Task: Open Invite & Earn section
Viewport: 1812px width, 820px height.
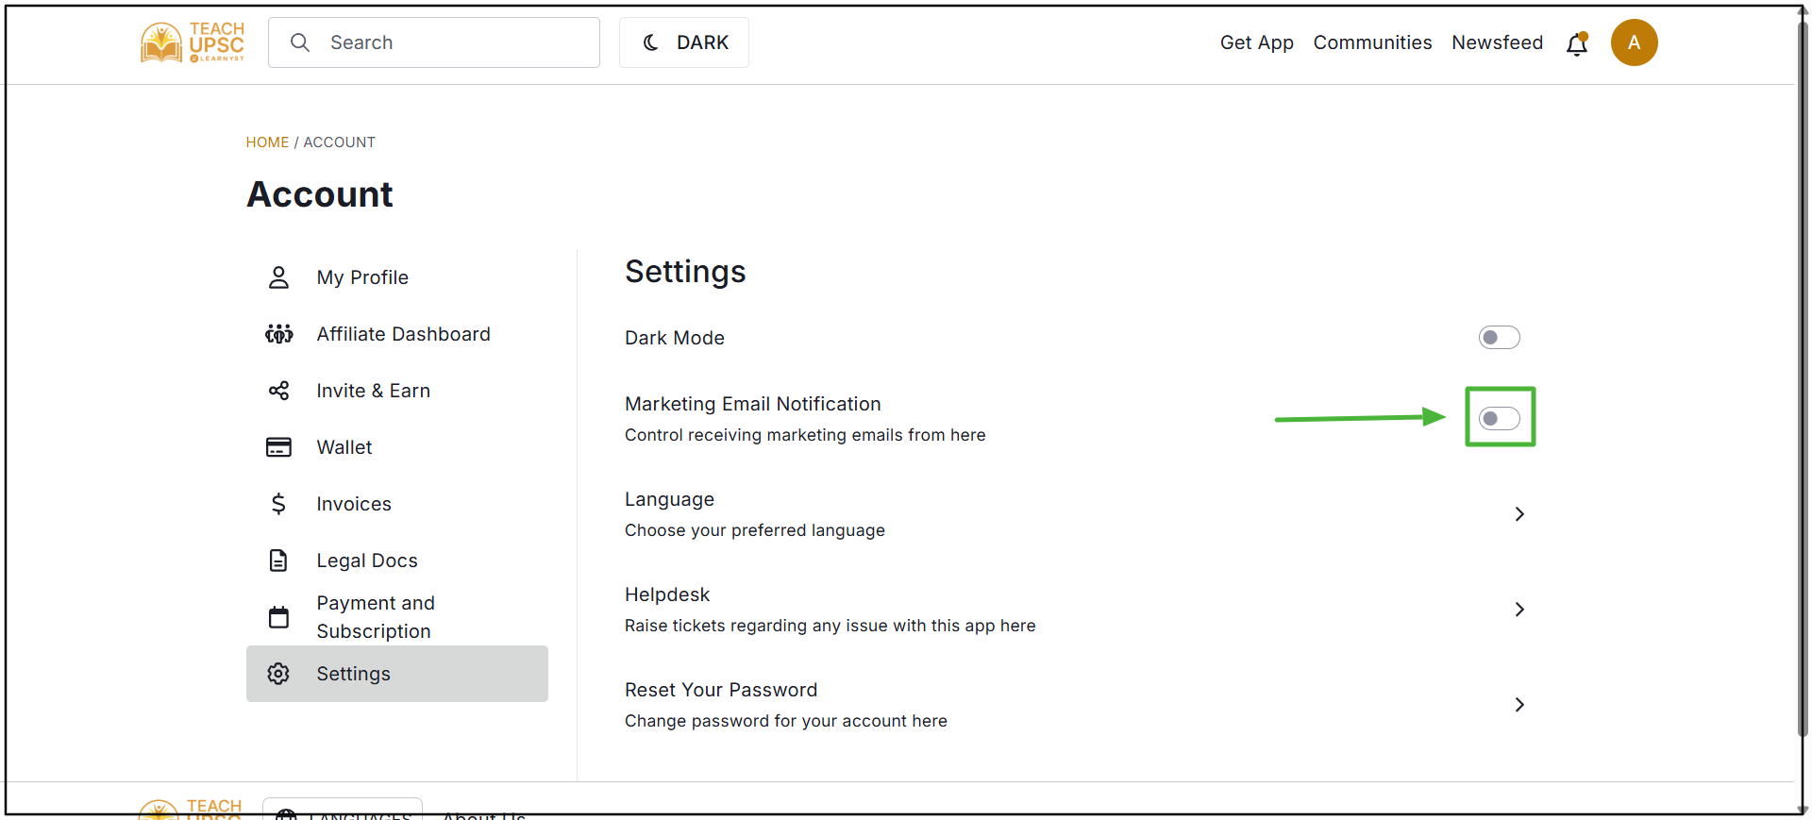Action: [397, 391]
